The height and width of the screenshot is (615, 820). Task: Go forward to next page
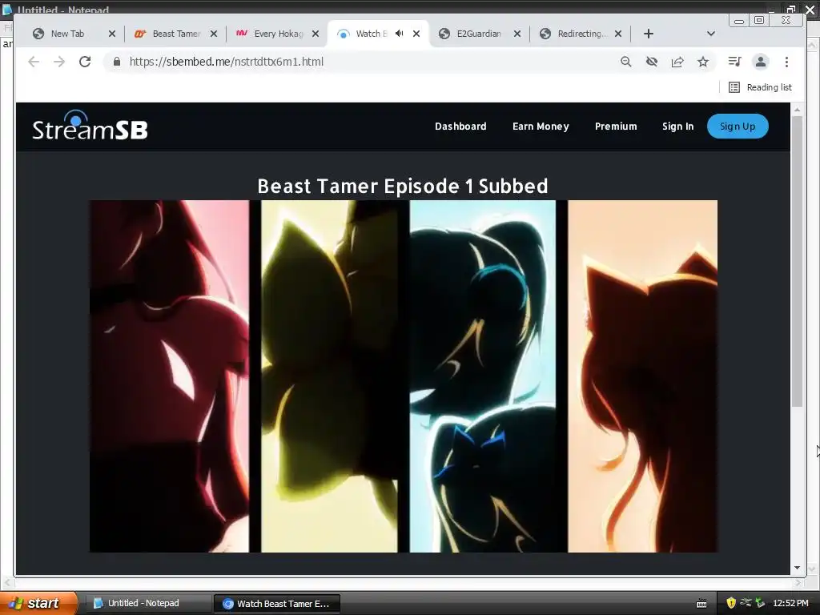pos(59,62)
